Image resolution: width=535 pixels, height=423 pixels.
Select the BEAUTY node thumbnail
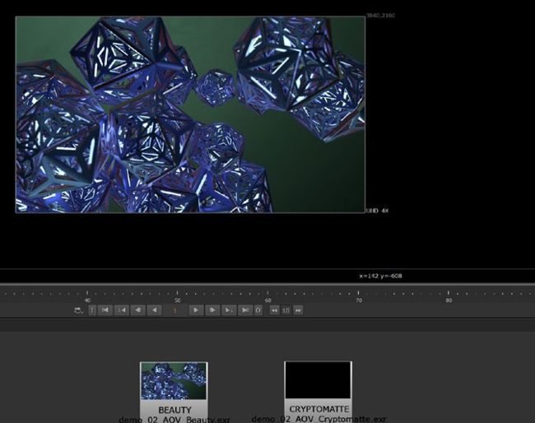tap(174, 381)
